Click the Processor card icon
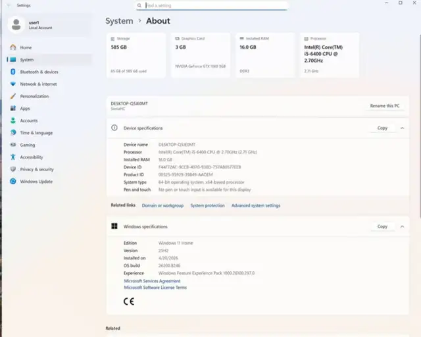 306,39
